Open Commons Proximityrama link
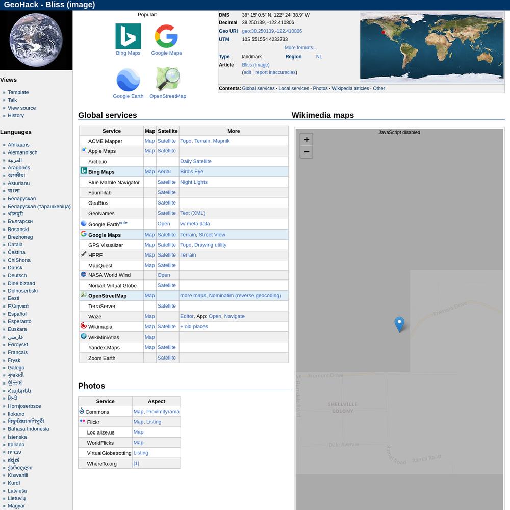This screenshot has width=510, height=510. [163, 412]
